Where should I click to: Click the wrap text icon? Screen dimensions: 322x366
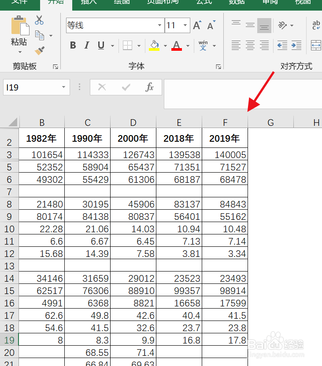pos(316,25)
